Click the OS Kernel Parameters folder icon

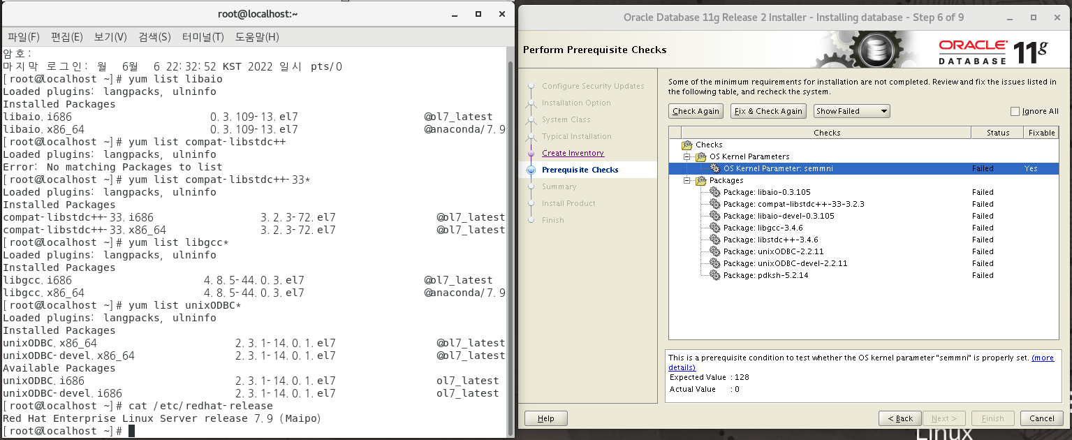click(x=701, y=156)
